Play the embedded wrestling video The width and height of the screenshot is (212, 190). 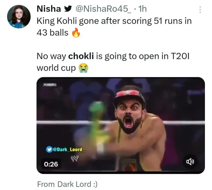[120, 125]
